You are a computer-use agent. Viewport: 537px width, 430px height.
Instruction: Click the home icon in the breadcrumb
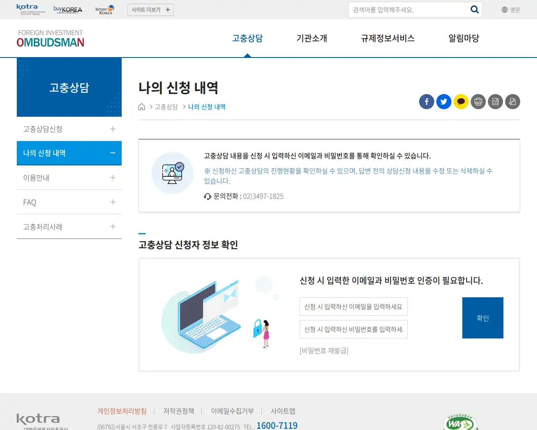click(141, 106)
